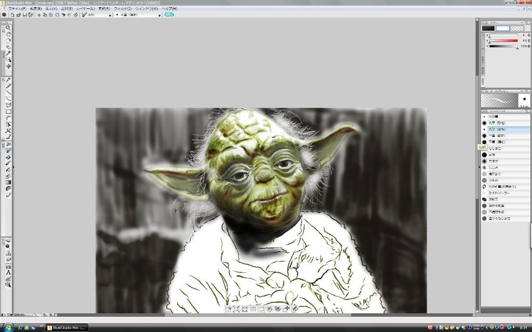Image resolution: width=532 pixels, height=332 pixels.
Task: Select the Rotate canvas tool
Action: 8,41
